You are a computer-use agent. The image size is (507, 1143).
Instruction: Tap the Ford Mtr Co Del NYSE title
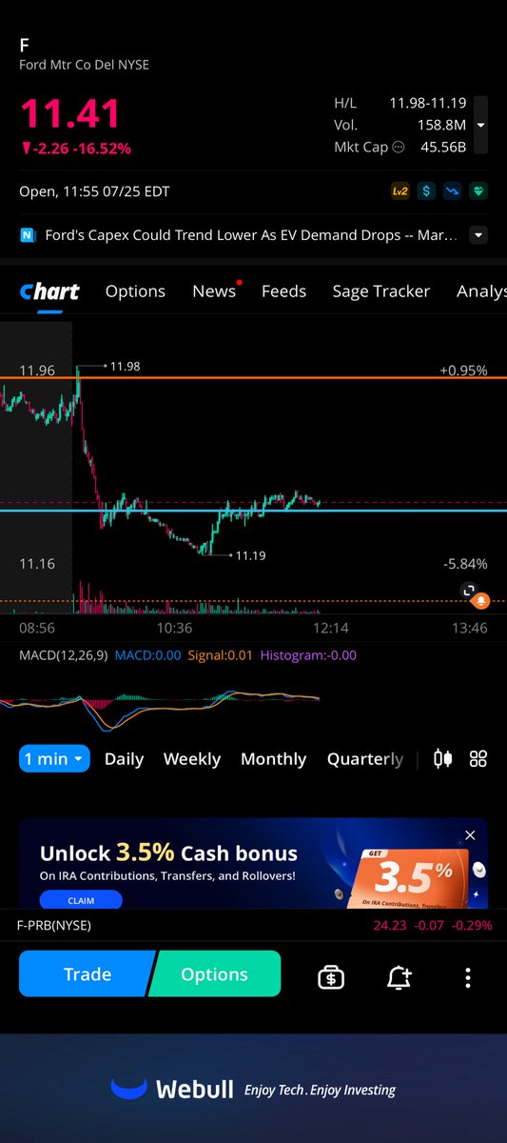84,65
